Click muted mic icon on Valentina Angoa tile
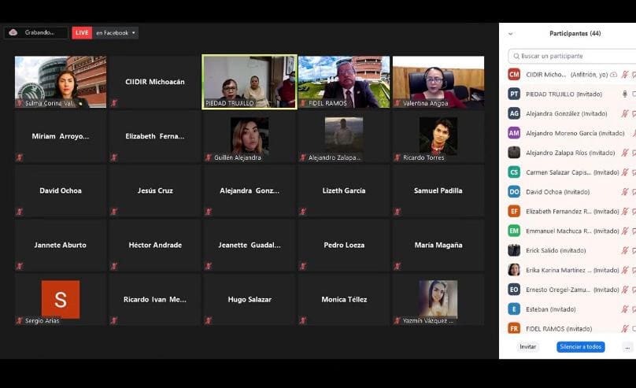Image resolution: width=636 pixels, height=388 pixels. [397, 103]
